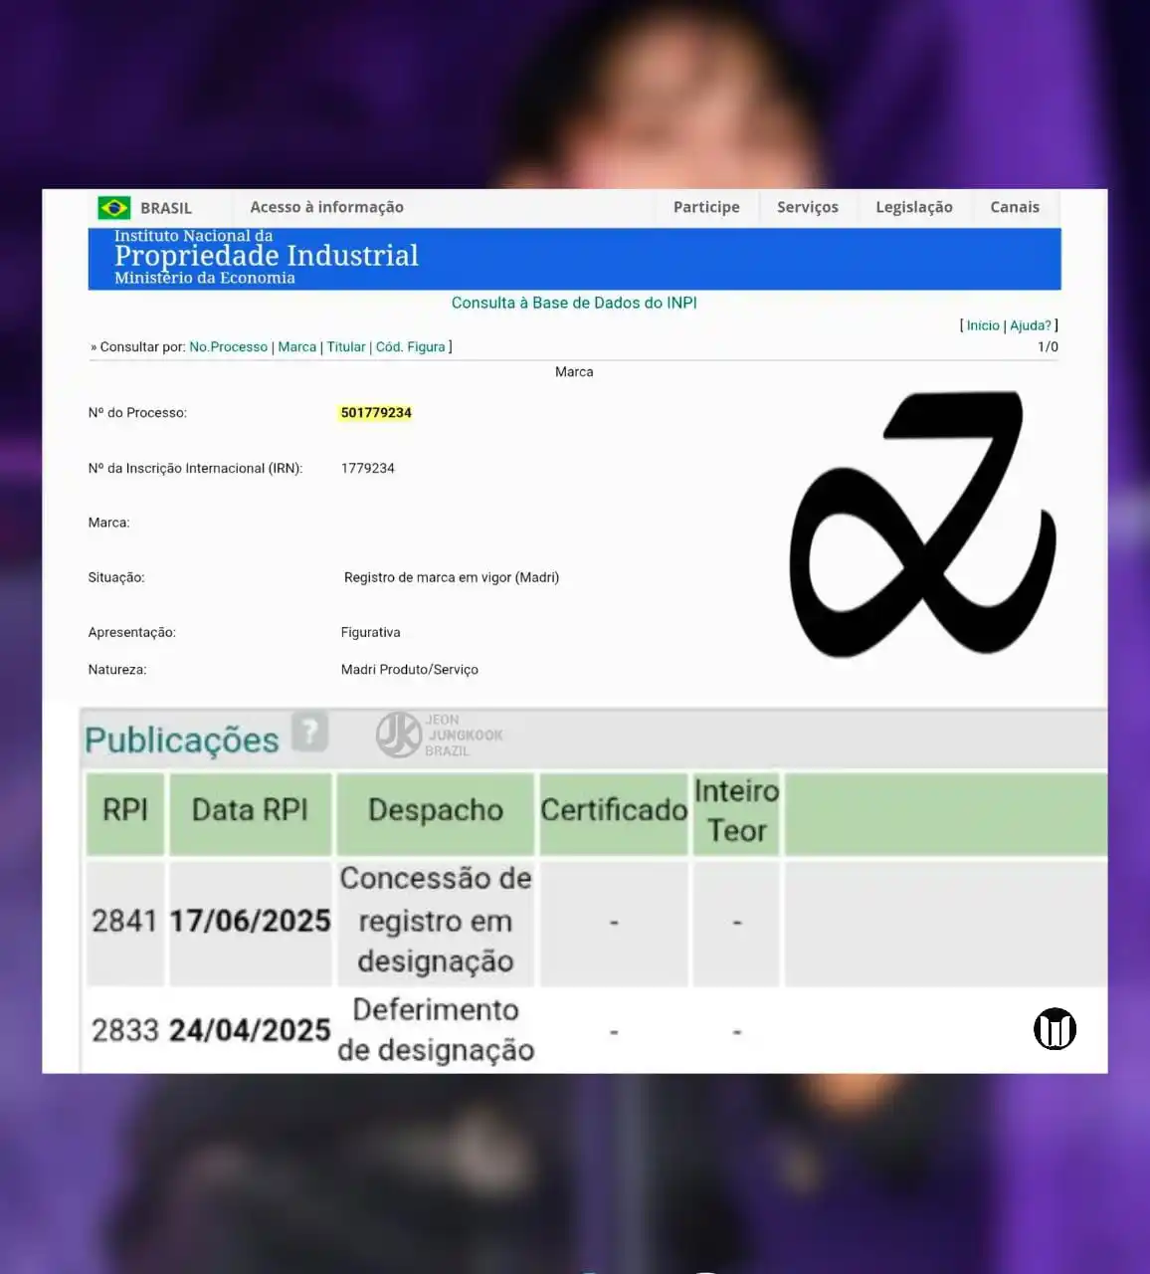Click 'Nº da Inscrição Internacional (IRN):' label
The image size is (1150, 1274).
click(195, 468)
